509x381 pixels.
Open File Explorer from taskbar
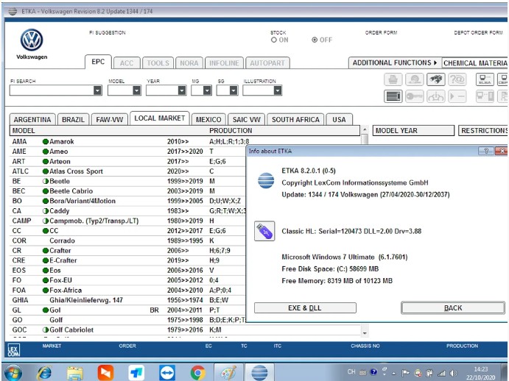click(x=75, y=373)
